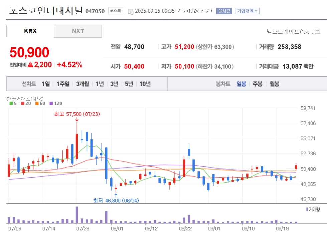Screen dimensions: 327x234
Task: Switch to the NXT tab
Action: 78,31
